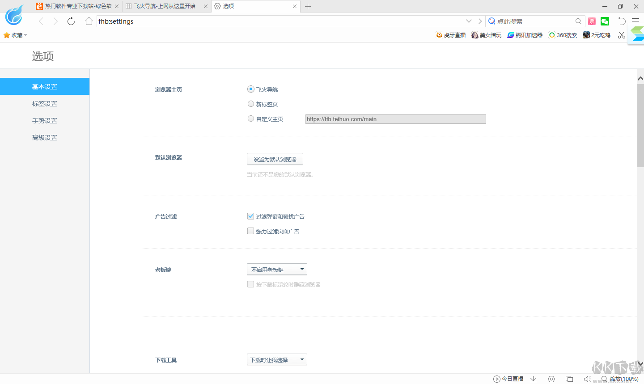Click the refresh page icon
644x384 pixels.
click(x=71, y=21)
